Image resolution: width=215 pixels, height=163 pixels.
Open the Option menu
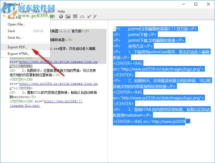click(48, 12)
